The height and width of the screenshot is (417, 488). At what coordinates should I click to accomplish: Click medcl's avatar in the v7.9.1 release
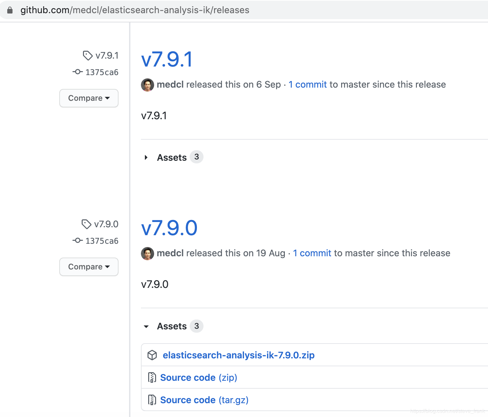coord(148,85)
